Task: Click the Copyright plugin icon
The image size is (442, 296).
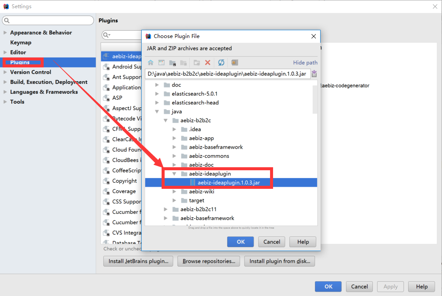Action: click(106, 181)
